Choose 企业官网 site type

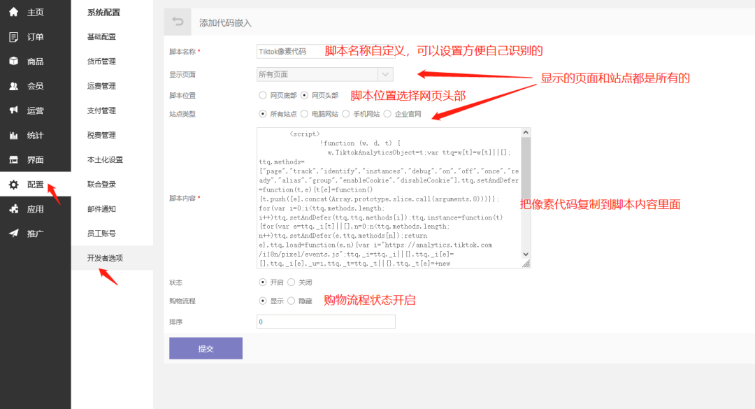pos(387,114)
